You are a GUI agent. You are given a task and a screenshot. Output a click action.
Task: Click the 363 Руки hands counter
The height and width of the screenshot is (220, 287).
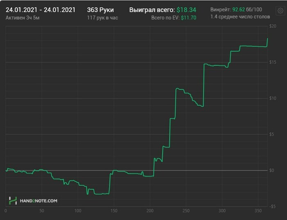pyautogui.click(x=100, y=10)
